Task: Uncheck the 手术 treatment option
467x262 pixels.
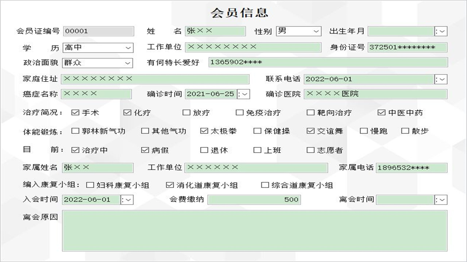Action: point(75,113)
